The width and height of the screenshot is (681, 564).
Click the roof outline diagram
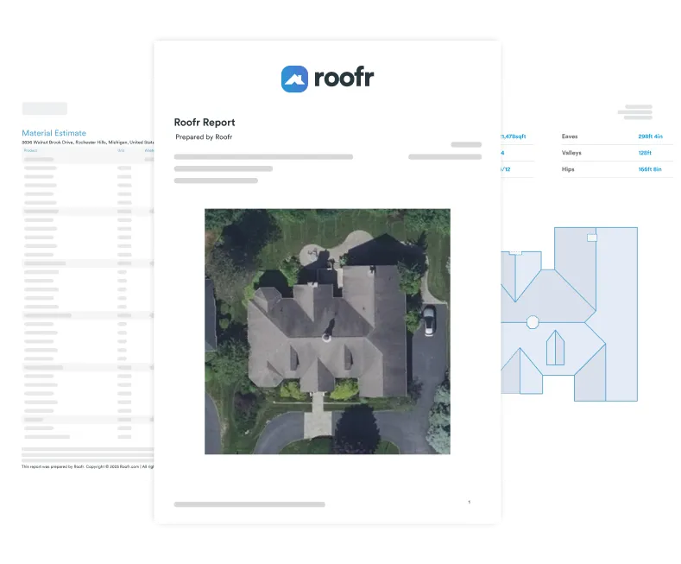570,314
